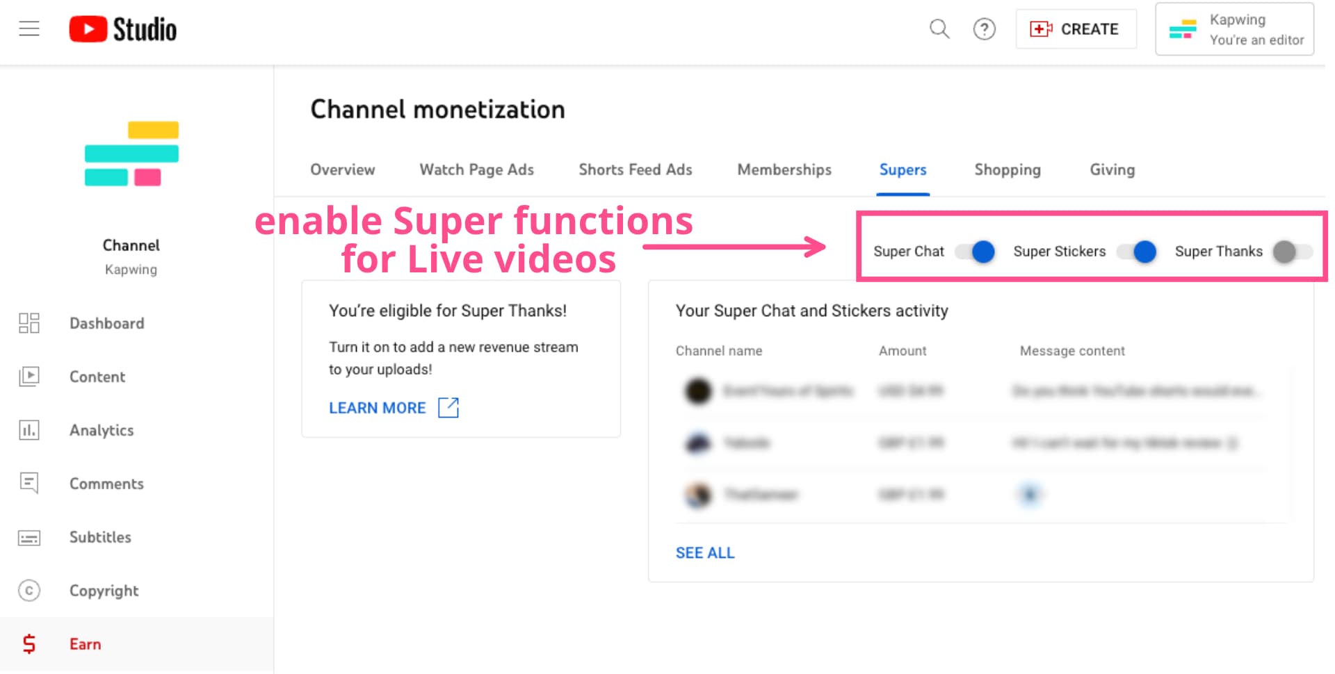Screen dimensions: 1335x674
Task: Click the Kapwing channel logo thumbnail
Action: [x=131, y=154]
